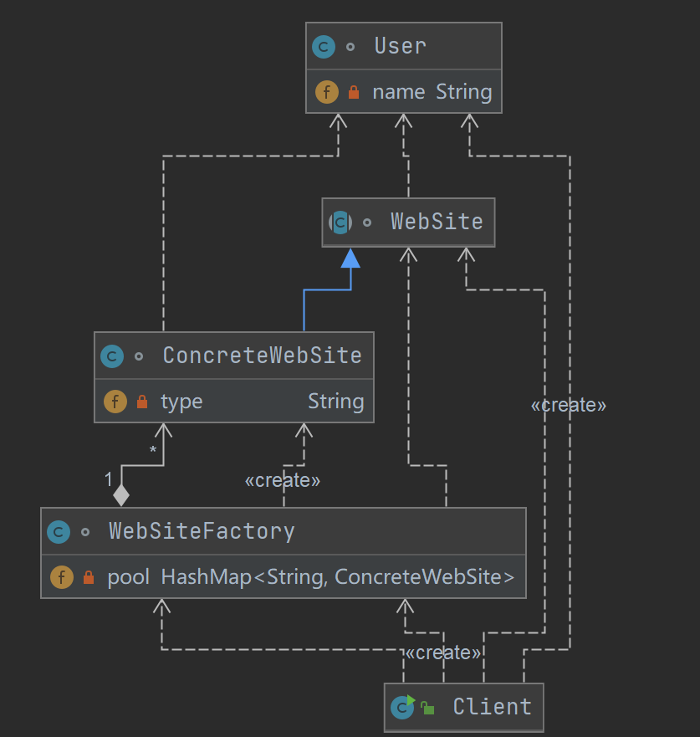Viewport: 700px width, 737px height.
Task: Select the Client class name
Action: pyautogui.click(x=492, y=707)
